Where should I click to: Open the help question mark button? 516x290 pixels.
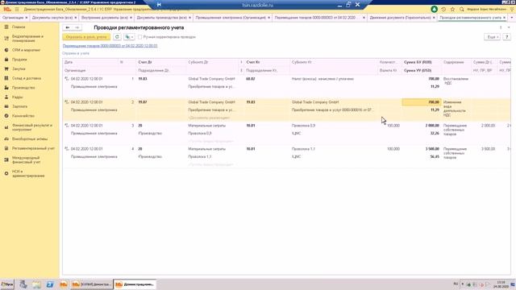(507, 37)
